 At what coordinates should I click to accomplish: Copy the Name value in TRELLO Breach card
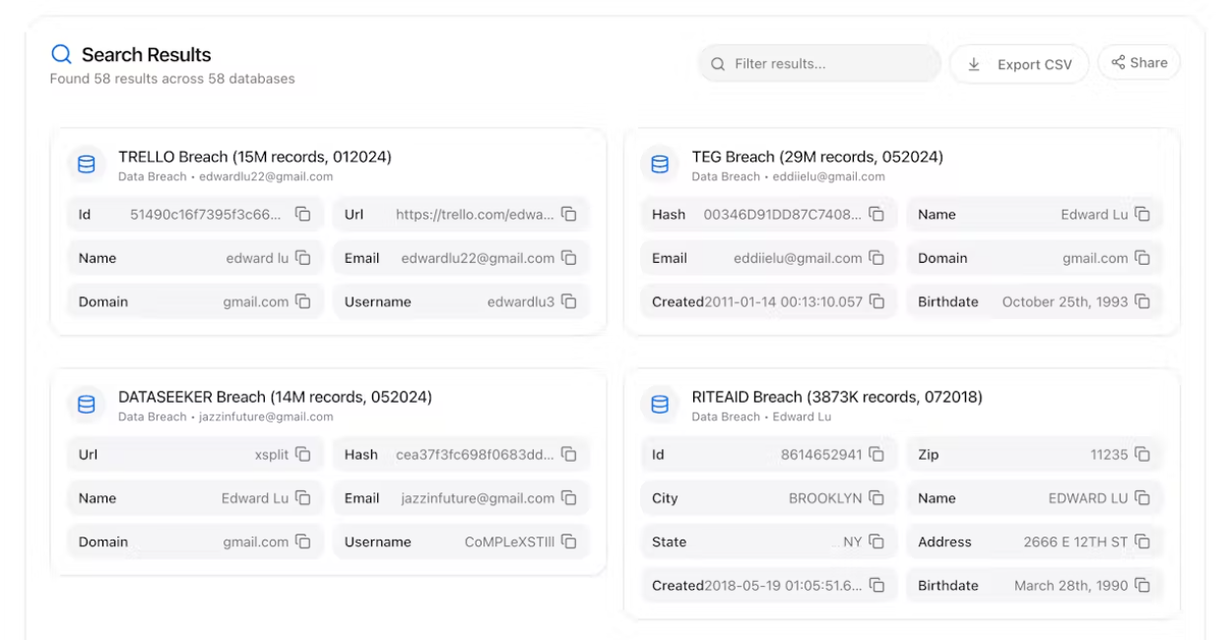[x=303, y=258]
